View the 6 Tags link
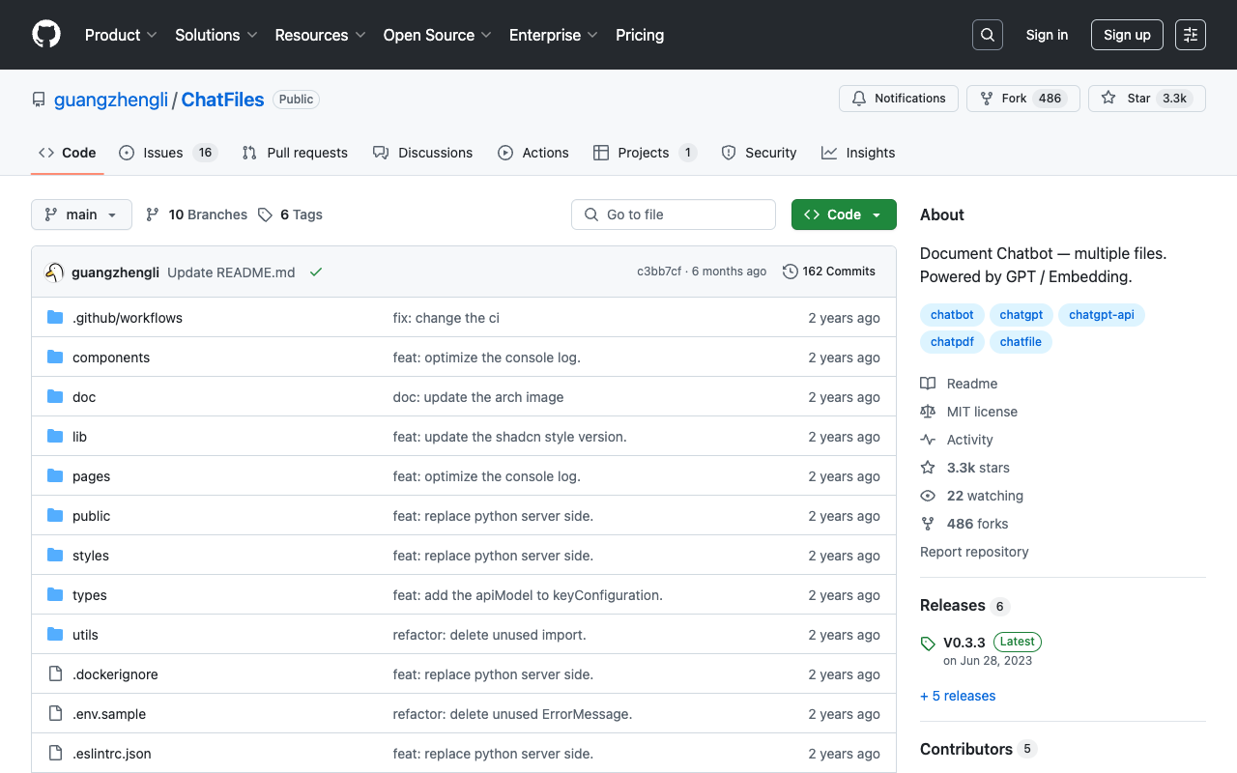The image size is (1237, 773). (291, 215)
